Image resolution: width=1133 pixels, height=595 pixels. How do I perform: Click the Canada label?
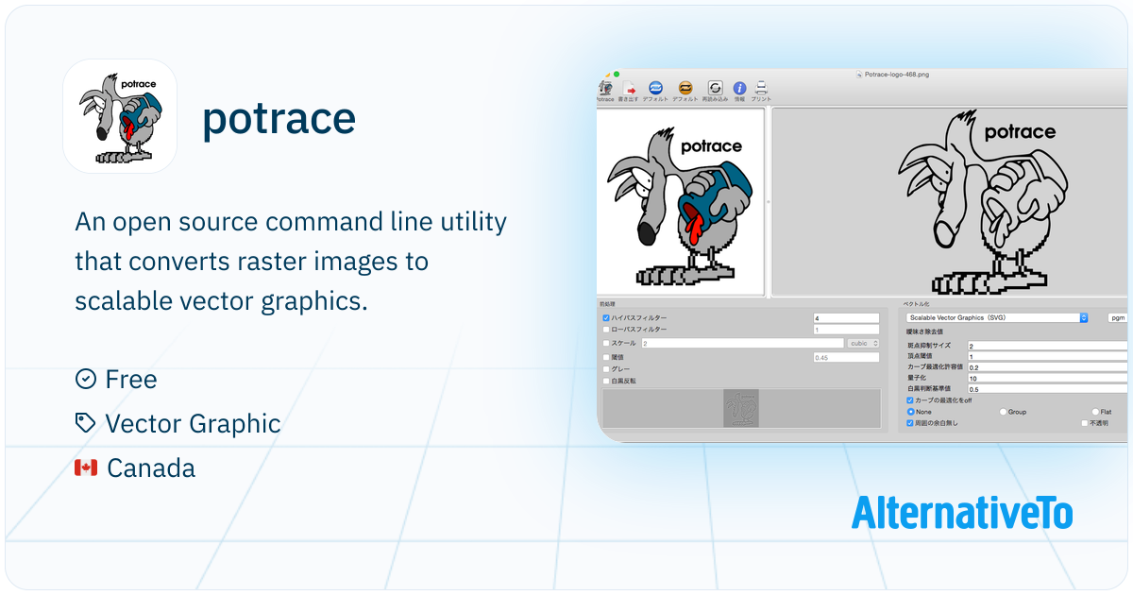click(151, 467)
